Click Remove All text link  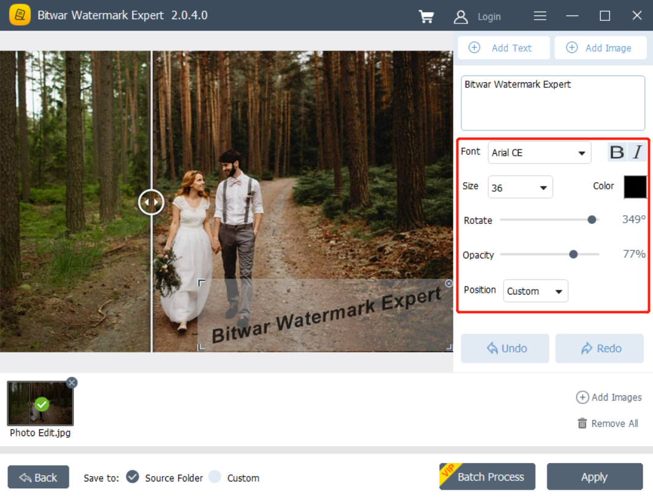pos(614,423)
